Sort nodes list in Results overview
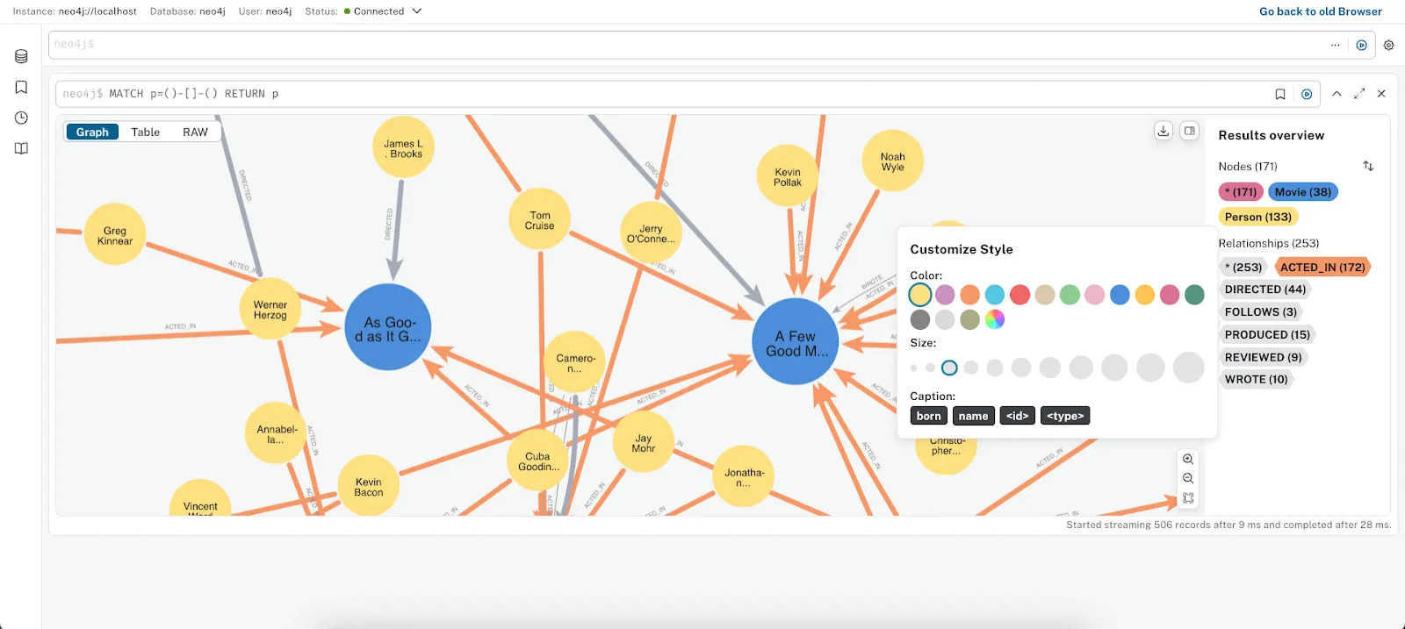This screenshot has width=1405, height=629. pos(1368,166)
